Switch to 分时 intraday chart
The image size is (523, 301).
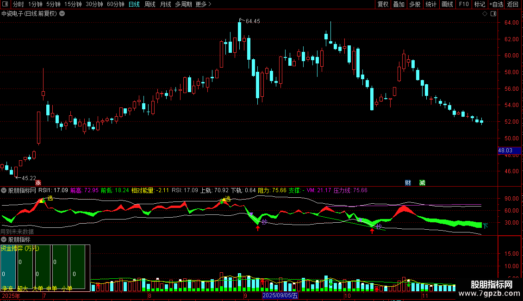19,4
